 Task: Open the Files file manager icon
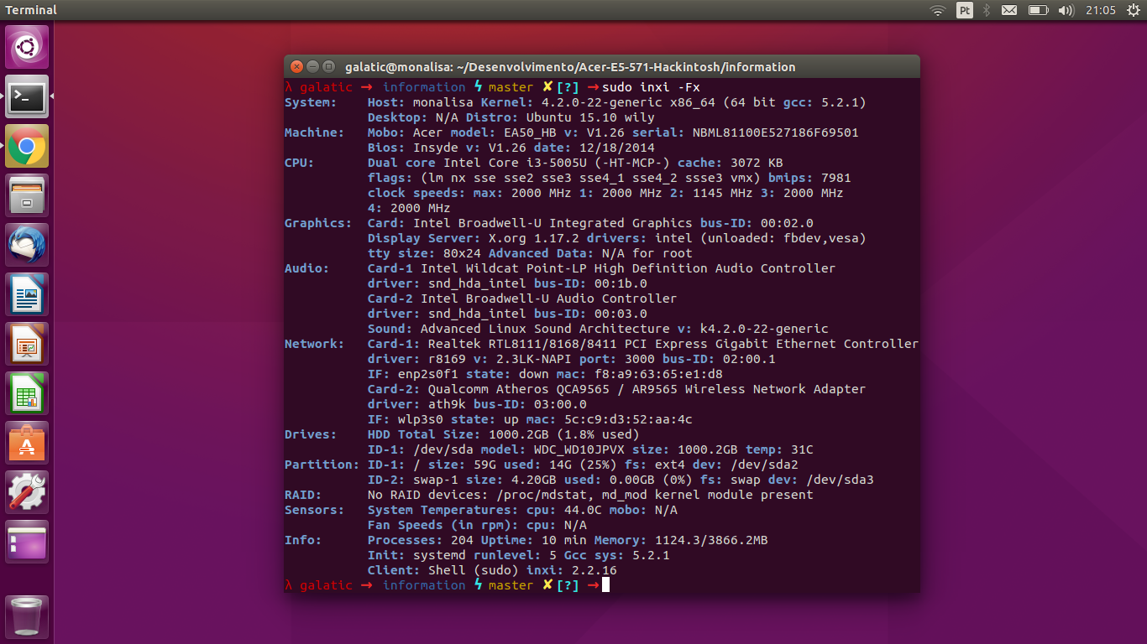pyautogui.click(x=27, y=195)
